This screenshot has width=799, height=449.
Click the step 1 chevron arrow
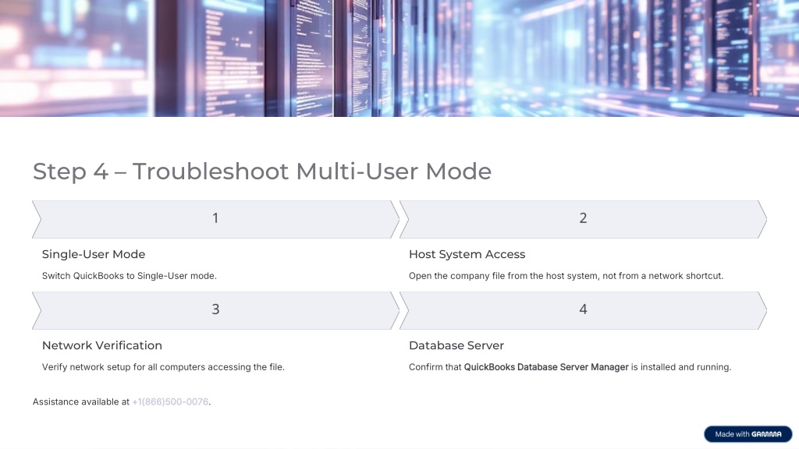(x=215, y=219)
